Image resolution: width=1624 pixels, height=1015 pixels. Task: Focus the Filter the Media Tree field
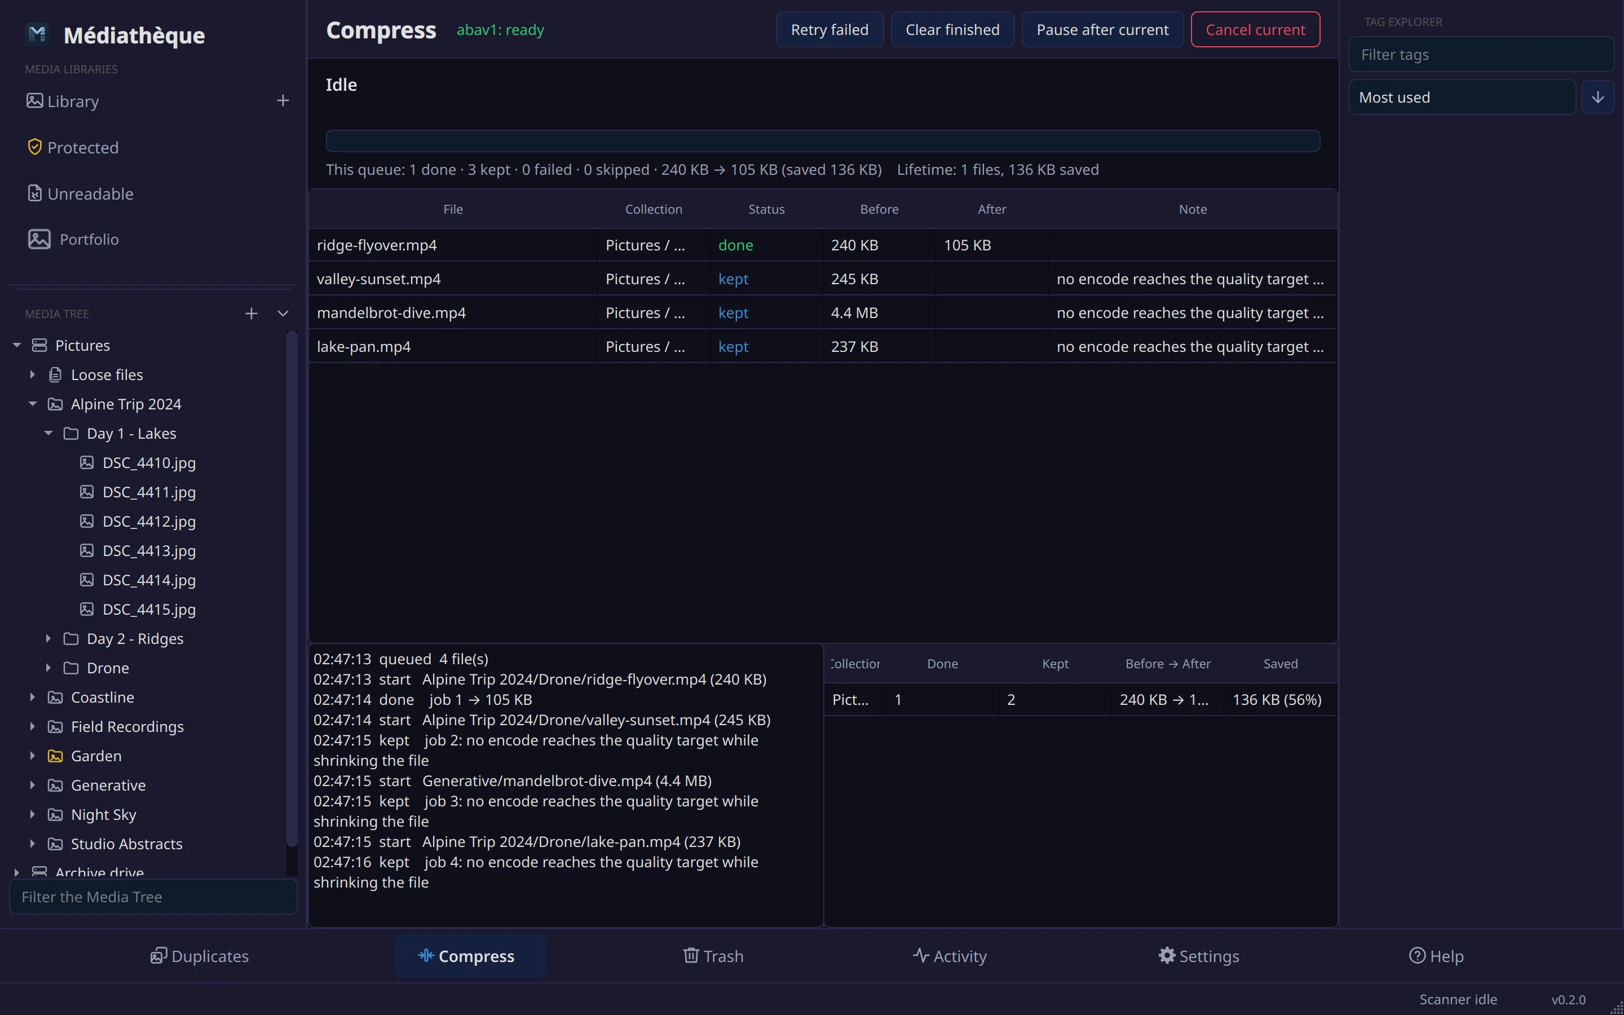(153, 897)
